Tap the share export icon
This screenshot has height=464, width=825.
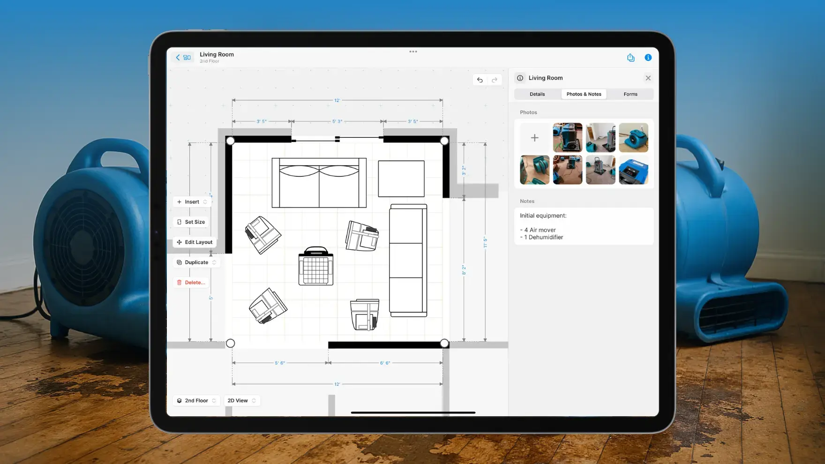coord(630,58)
